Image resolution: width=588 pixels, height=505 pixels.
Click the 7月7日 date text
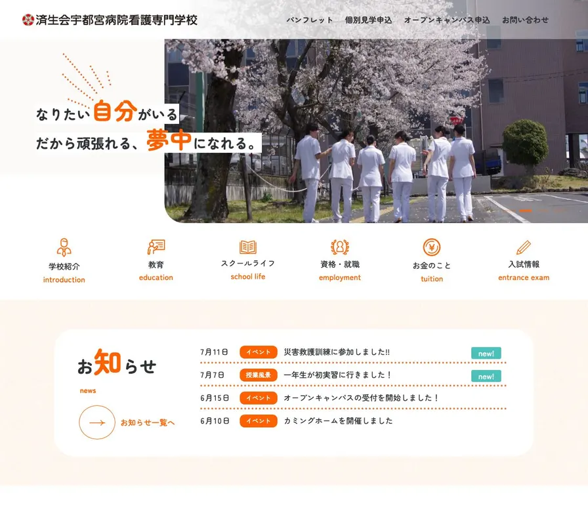click(x=212, y=375)
